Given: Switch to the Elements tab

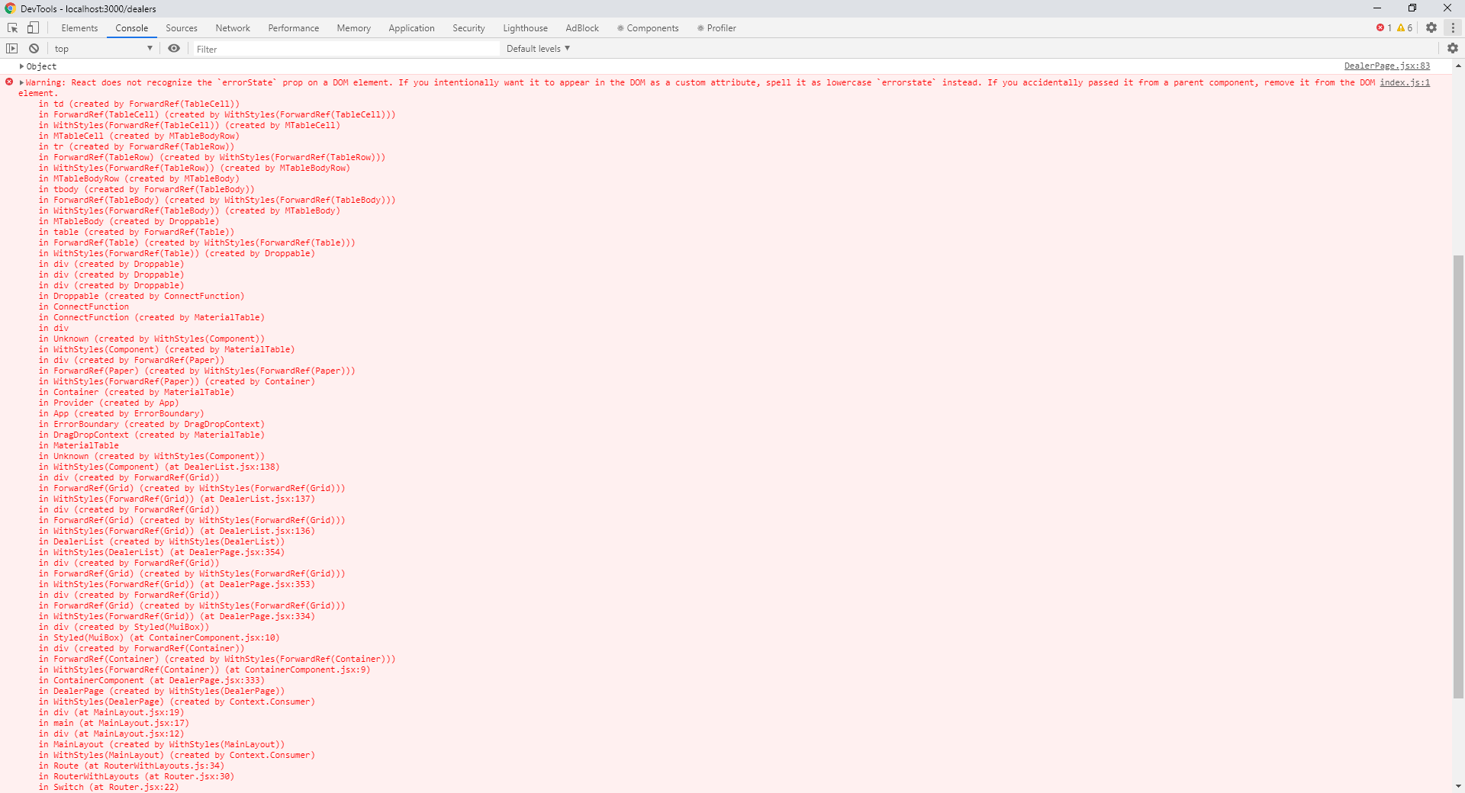Looking at the screenshot, I should pyautogui.click(x=79, y=28).
